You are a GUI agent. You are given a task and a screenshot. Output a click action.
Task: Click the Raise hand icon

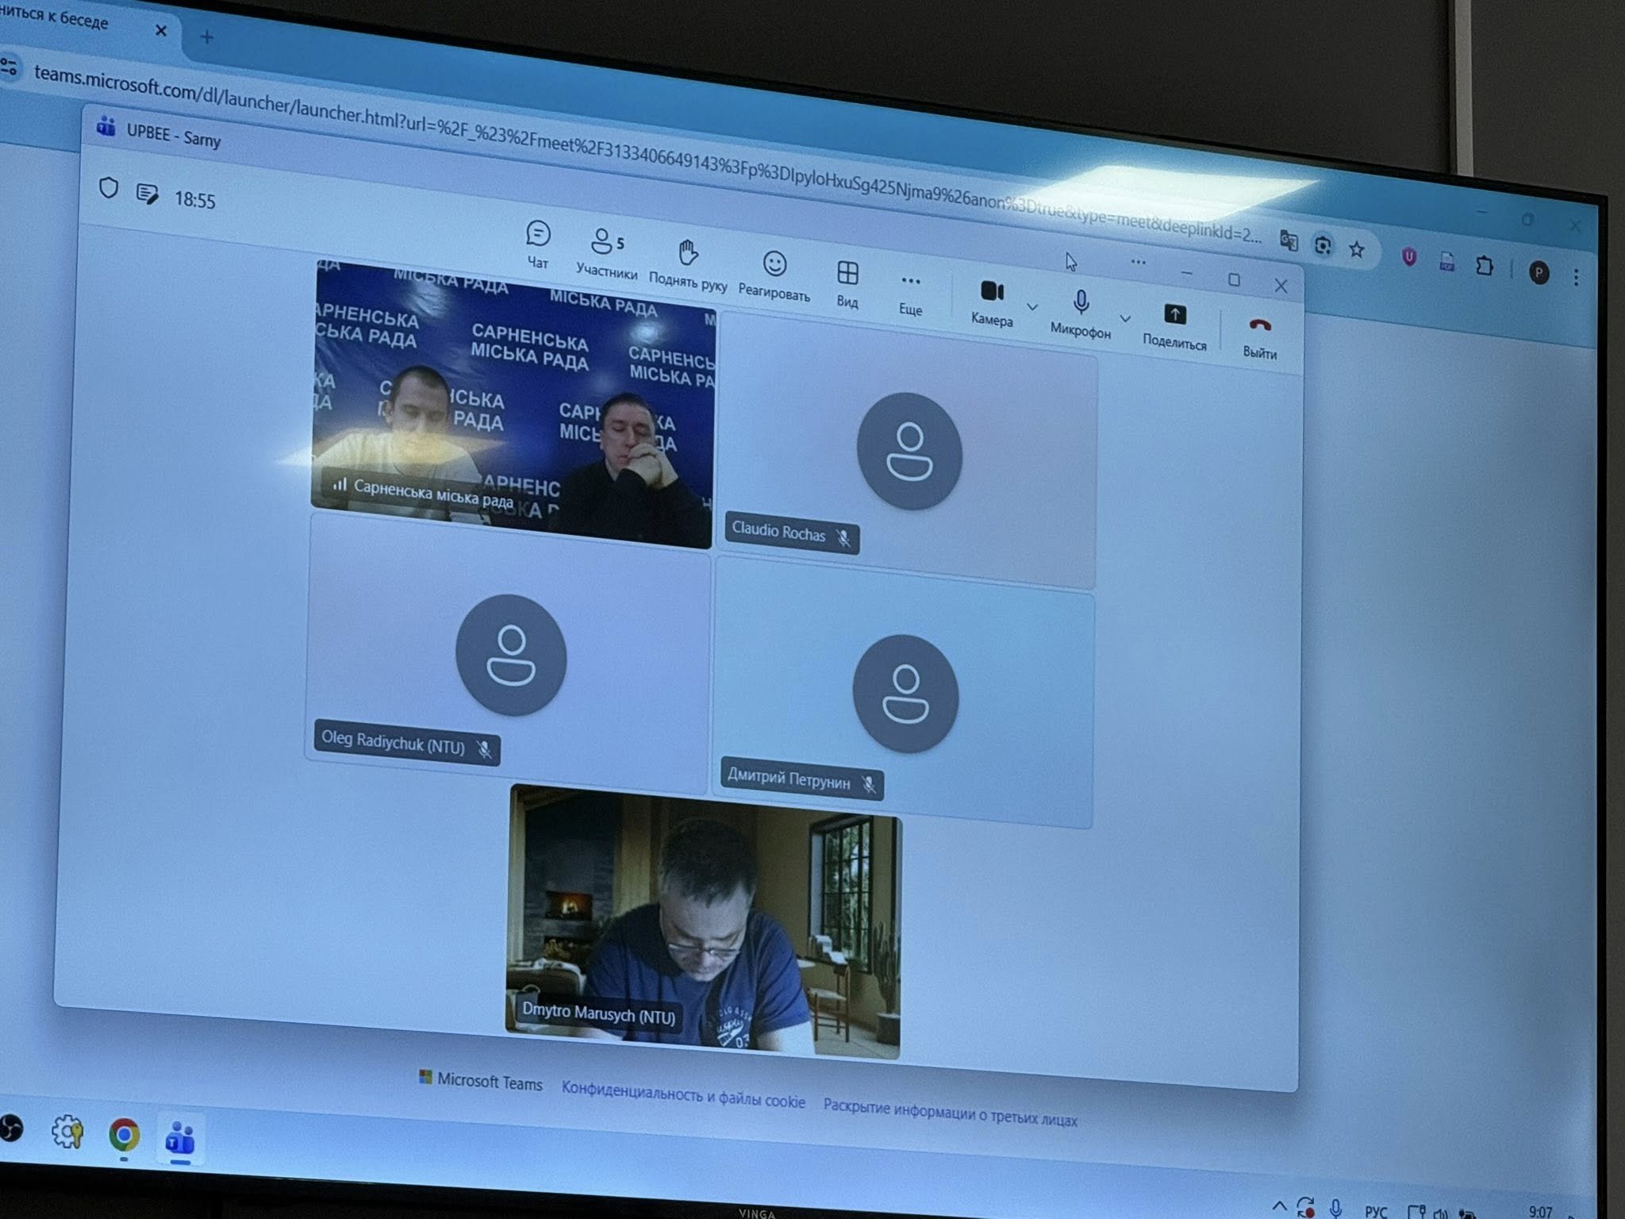tap(688, 254)
